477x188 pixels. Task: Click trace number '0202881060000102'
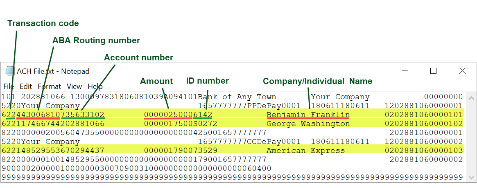tap(424, 124)
